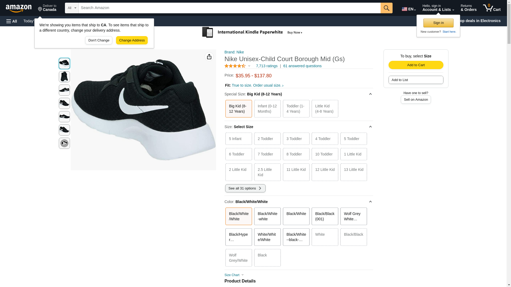Click the share icon on product image
This screenshot has height=287, width=511.
pos(209,57)
